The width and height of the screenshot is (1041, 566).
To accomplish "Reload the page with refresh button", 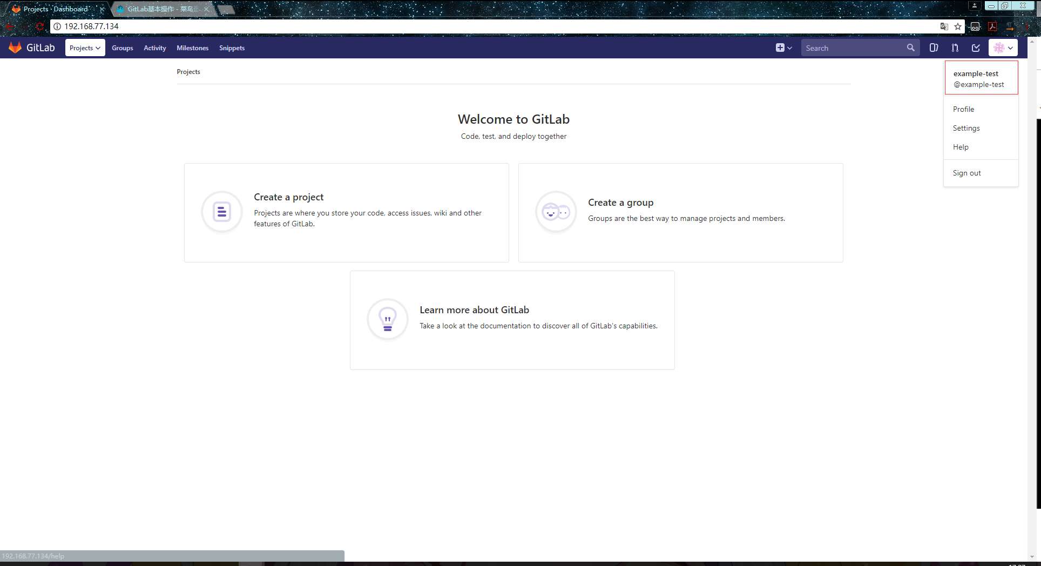I will (x=40, y=26).
